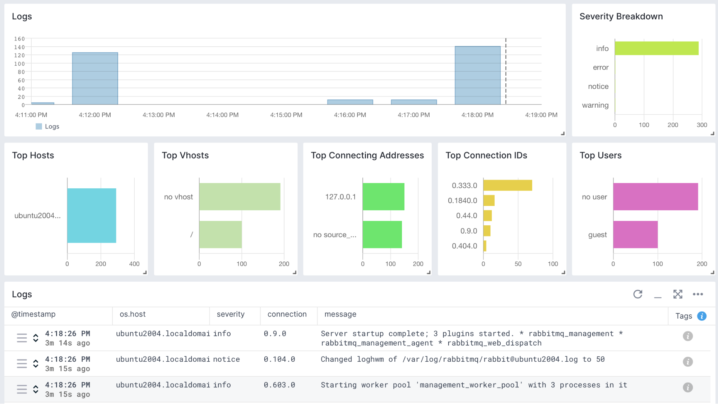Click the no source_... address bar
Screen dimensions: 718x404
point(382,235)
